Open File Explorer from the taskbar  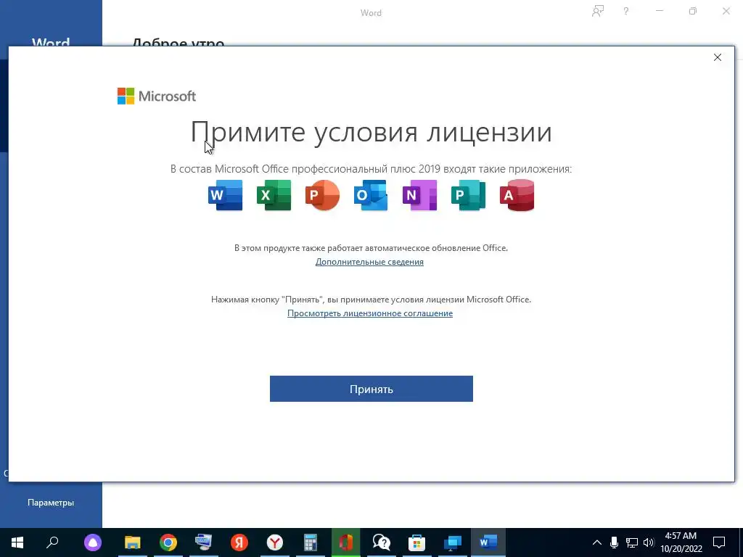pyautogui.click(x=133, y=542)
